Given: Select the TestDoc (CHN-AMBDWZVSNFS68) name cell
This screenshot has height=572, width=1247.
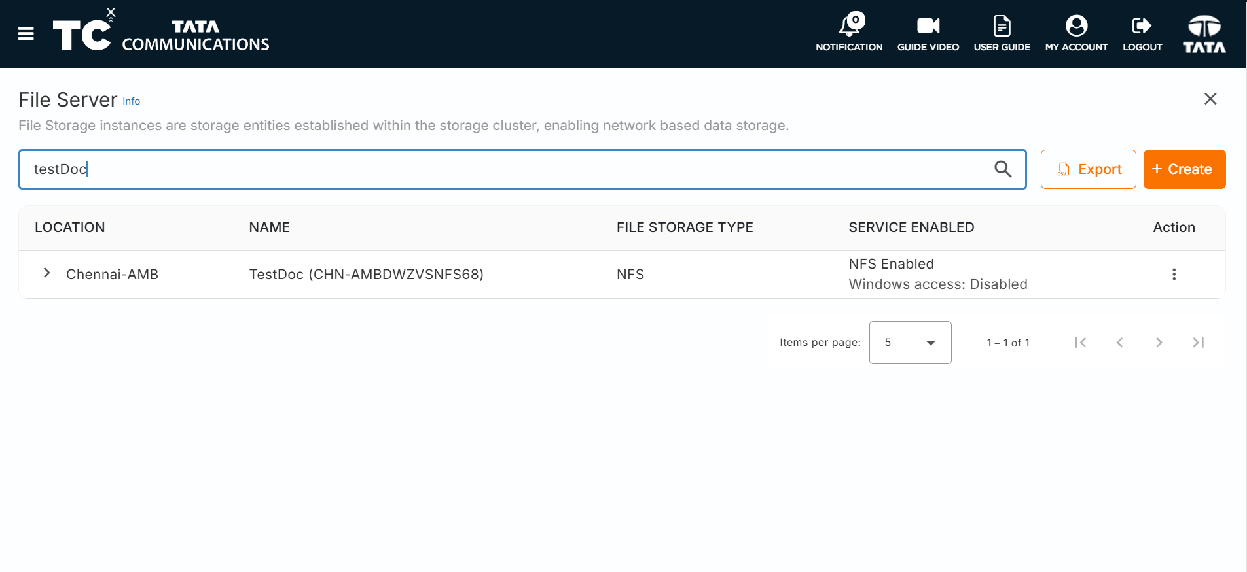Looking at the screenshot, I should coord(367,275).
